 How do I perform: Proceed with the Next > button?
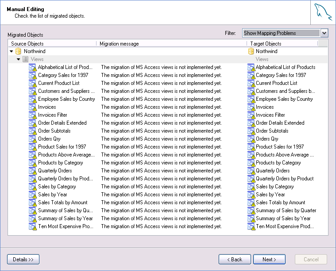pos(269,259)
